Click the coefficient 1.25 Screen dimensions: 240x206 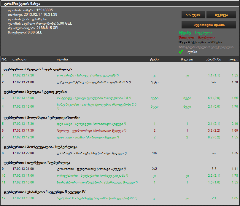pyautogui.click(x=235, y=153)
